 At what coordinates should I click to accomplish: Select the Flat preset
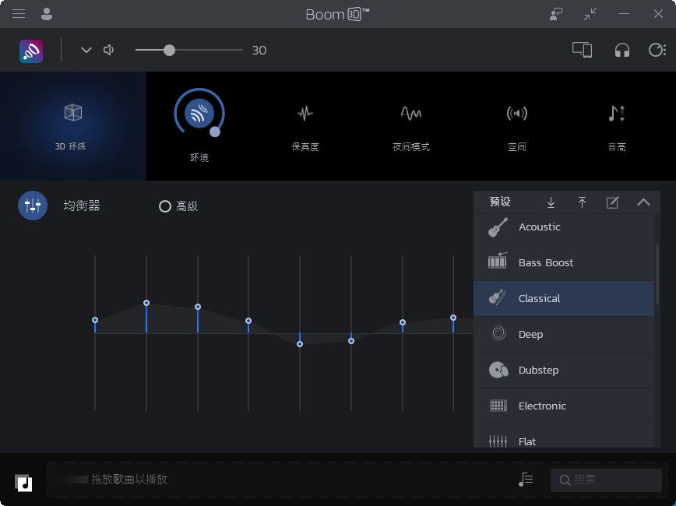pyautogui.click(x=564, y=436)
